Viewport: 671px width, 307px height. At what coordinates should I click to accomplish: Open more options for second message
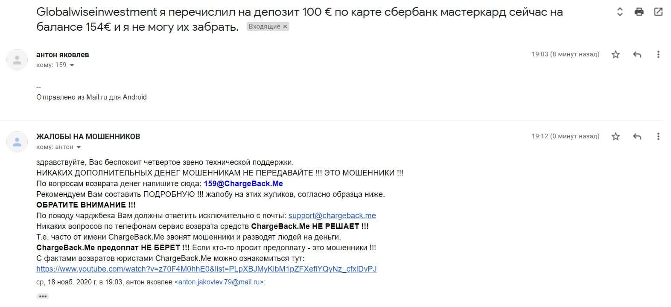pyautogui.click(x=658, y=137)
